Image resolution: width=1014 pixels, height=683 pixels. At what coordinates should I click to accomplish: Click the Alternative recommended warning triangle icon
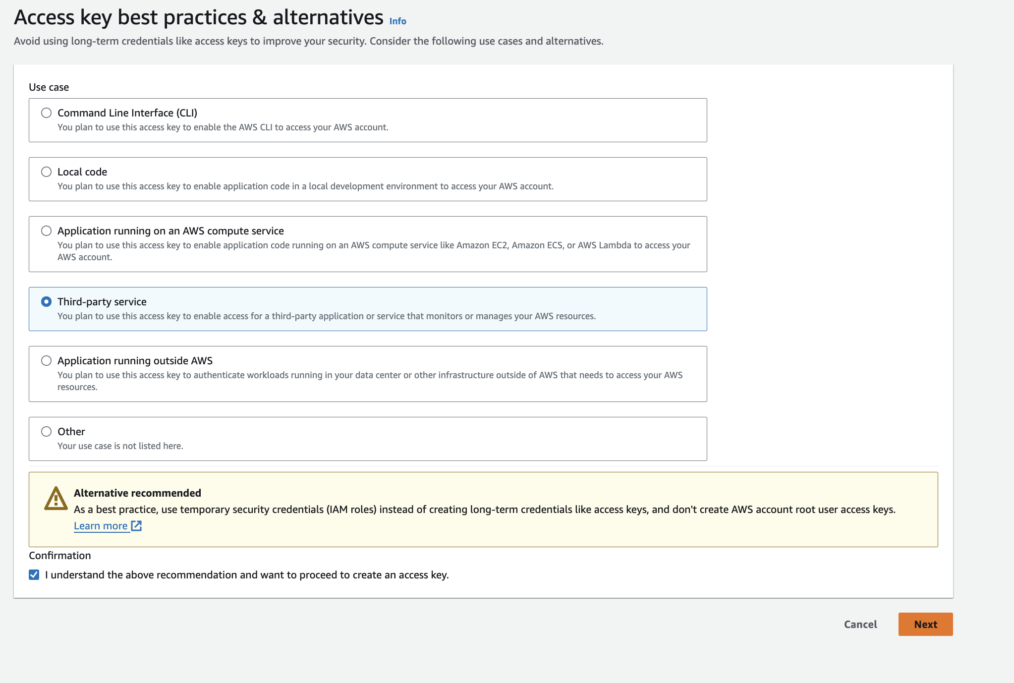56,498
